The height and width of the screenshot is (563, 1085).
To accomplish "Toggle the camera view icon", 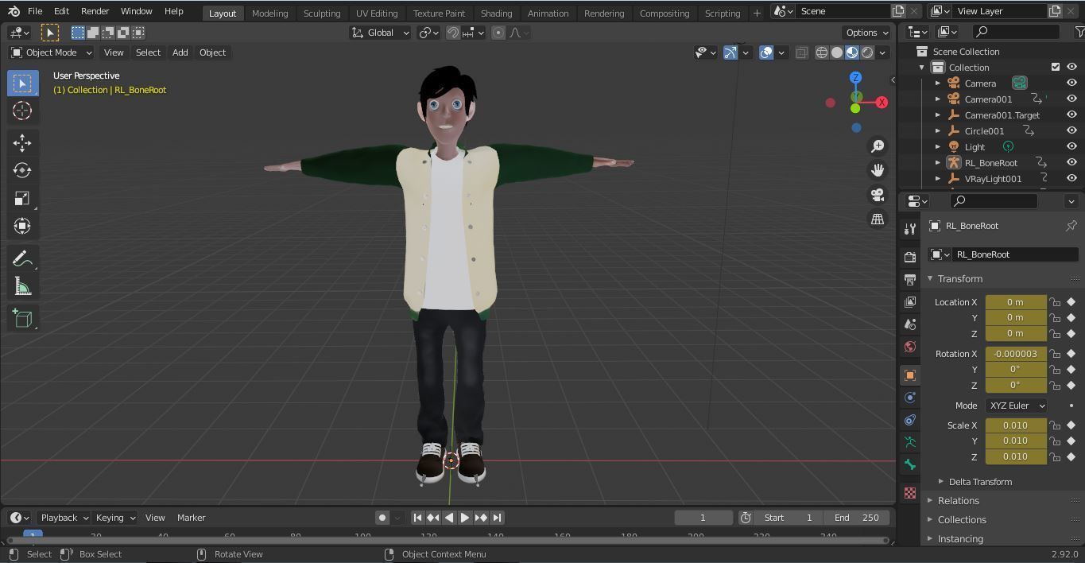I will 878,195.
